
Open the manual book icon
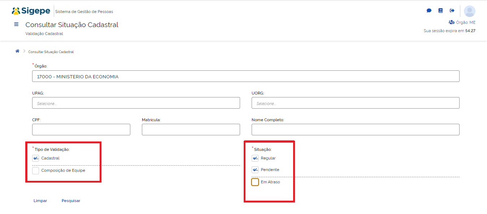[440, 11]
